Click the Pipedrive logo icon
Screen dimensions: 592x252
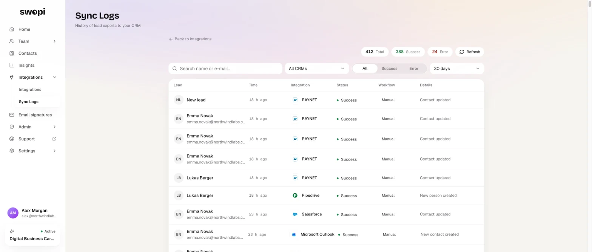[x=295, y=195]
